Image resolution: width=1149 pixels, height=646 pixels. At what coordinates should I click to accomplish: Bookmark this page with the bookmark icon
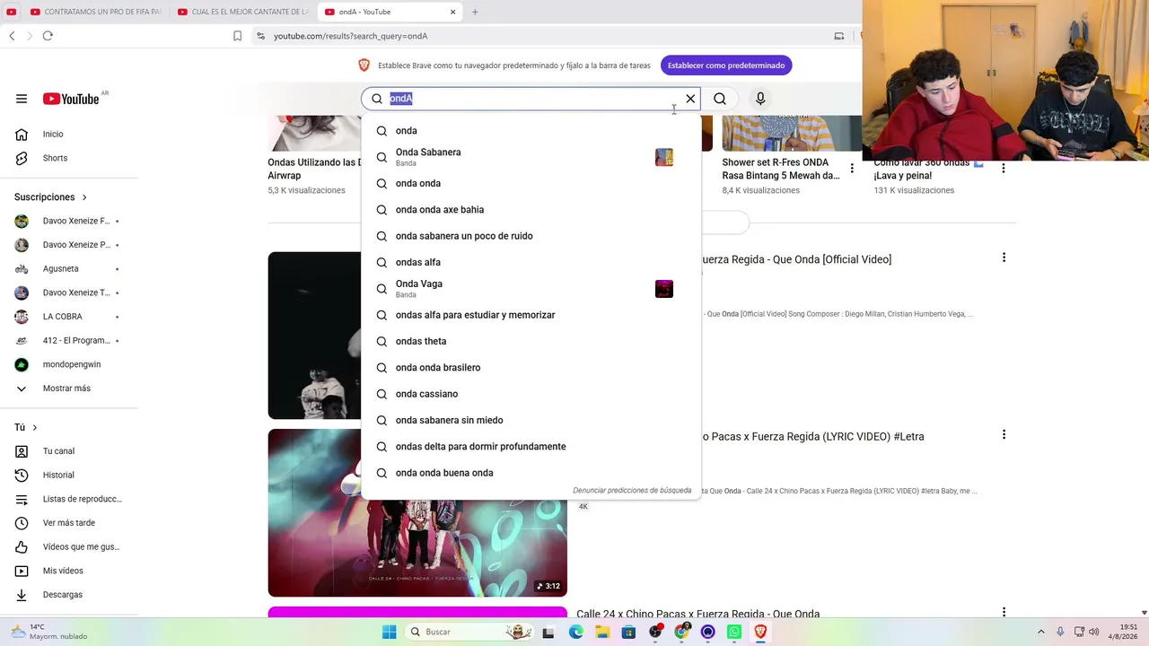tap(237, 36)
